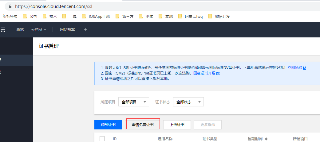Click the 上传证书 button
The height and width of the screenshot is (142, 320).
[x=177, y=125]
